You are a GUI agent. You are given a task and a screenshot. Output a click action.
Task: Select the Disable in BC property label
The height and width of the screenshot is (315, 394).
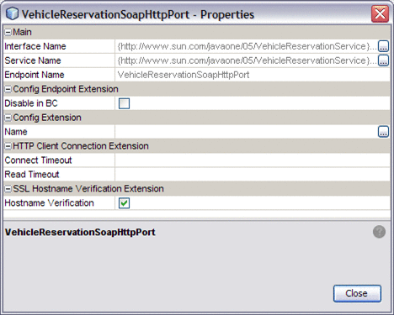[x=31, y=103]
